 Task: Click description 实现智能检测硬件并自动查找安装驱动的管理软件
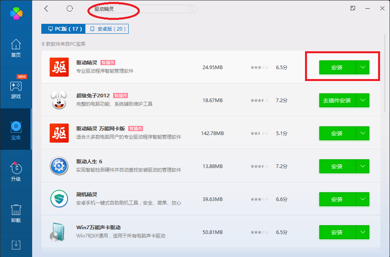coord(129,170)
